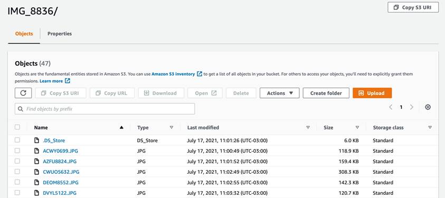Check the DVYL5122.JPG row checkbox

(17, 192)
